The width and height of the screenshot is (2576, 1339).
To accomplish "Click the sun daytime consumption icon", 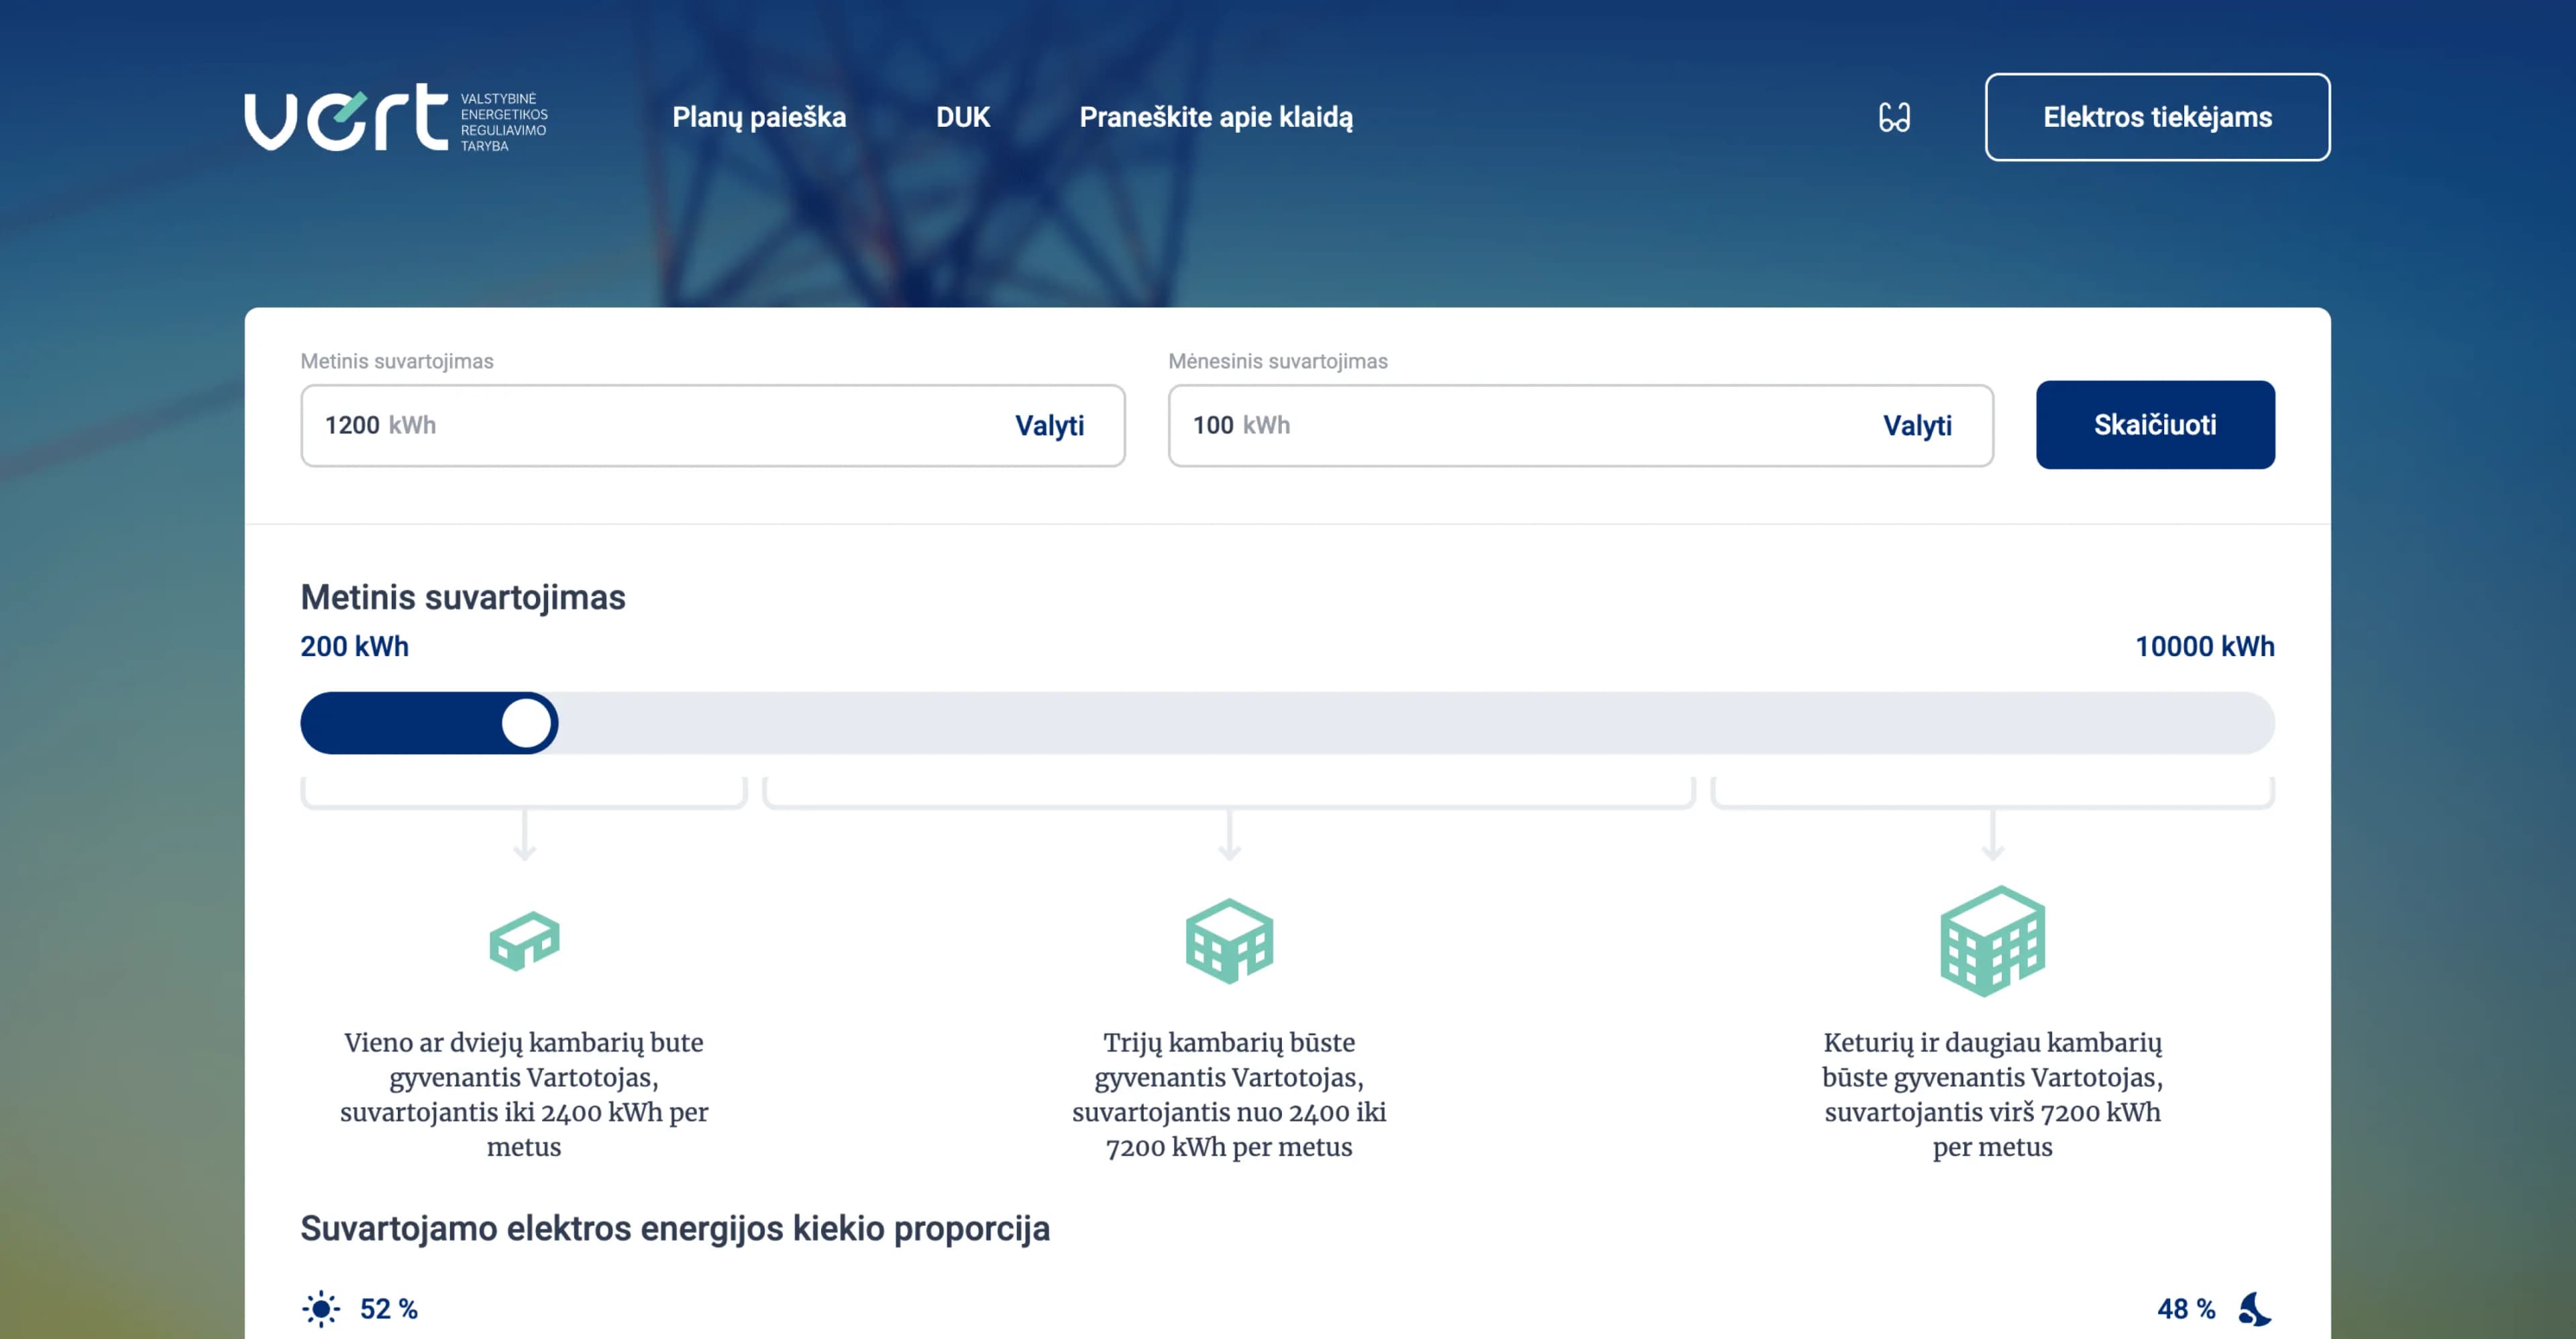I will pyautogui.click(x=321, y=1309).
